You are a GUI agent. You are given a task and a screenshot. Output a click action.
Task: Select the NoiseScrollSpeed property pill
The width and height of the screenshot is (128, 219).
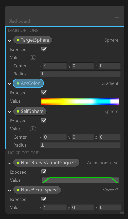click(x=37, y=190)
